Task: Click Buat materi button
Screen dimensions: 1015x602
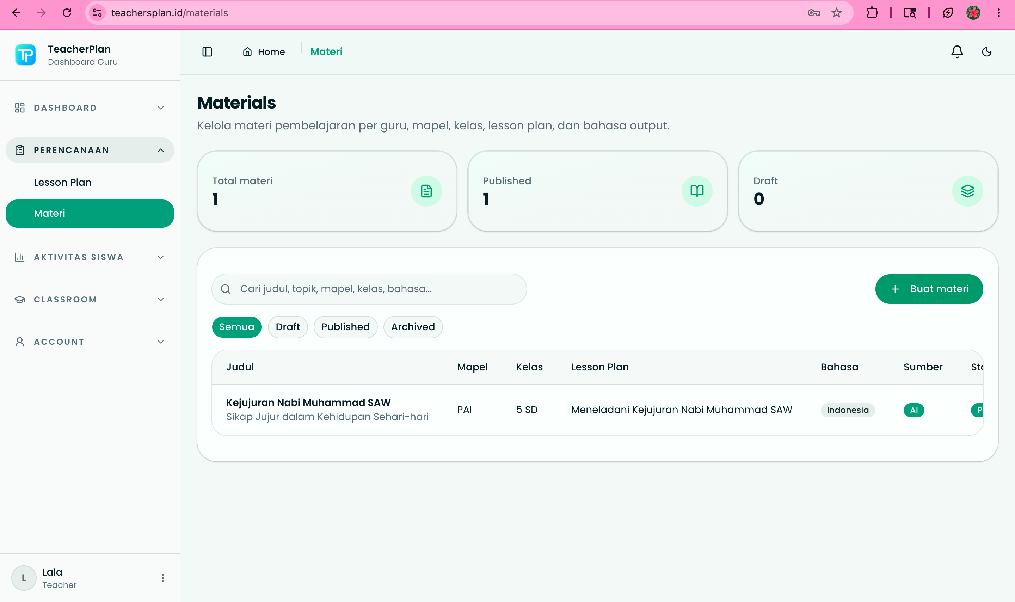Action: tap(929, 289)
